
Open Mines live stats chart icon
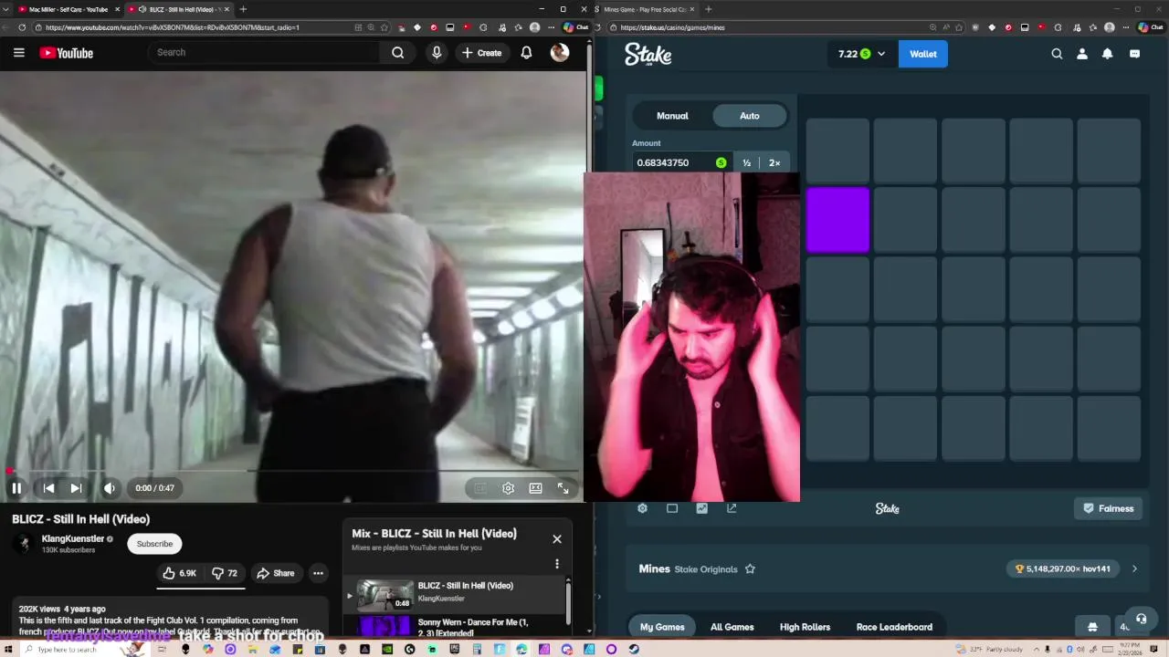point(701,508)
